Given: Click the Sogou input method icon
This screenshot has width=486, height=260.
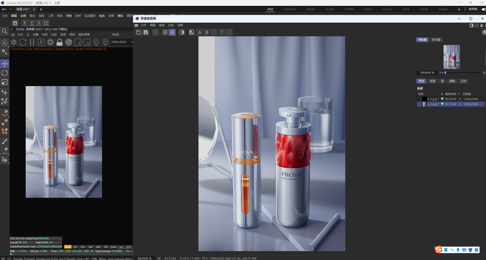Looking at the screenshot, I should click(438, 250).
